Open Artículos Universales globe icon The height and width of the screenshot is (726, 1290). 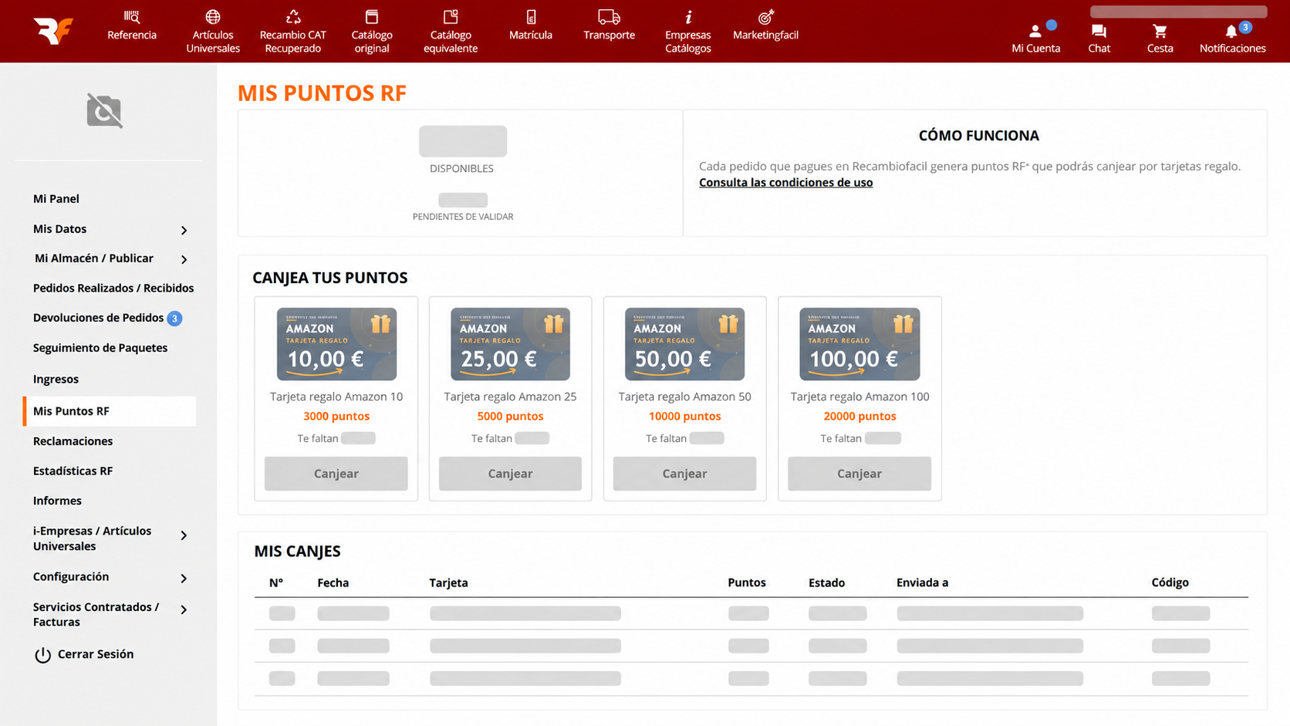[213, 16]
